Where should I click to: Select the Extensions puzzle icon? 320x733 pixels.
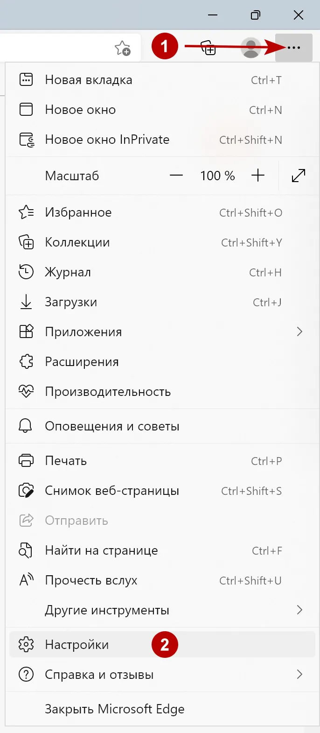pyautogui.click(x=27, y=361)
